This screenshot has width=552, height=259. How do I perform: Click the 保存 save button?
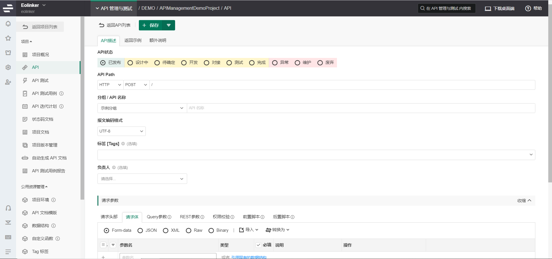[x=151, y=25]
